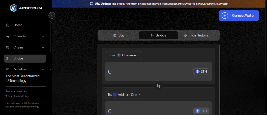Expand the Chains menu chevron
267x115 pixels.
coord(43,48)
